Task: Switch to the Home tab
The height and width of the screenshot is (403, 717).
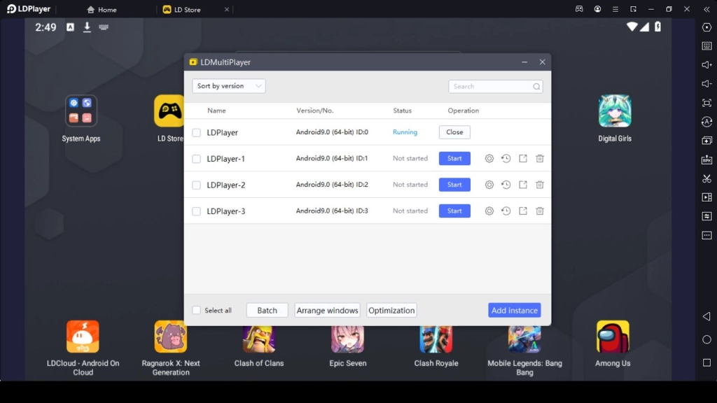Action: (x=102, y=10)
